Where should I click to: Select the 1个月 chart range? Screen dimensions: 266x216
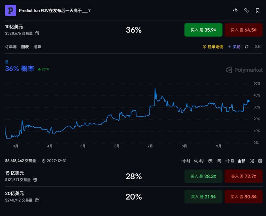pyautogui.click(x=229, y=161)
